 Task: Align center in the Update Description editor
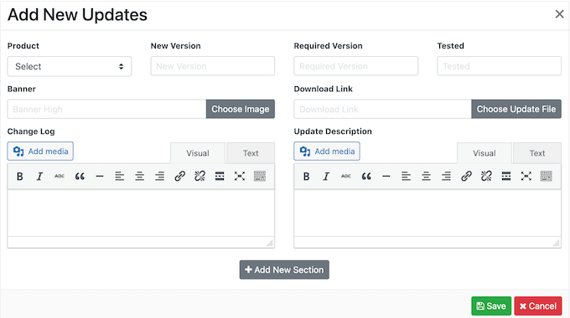pyautogui.click(x=426, y=177)
